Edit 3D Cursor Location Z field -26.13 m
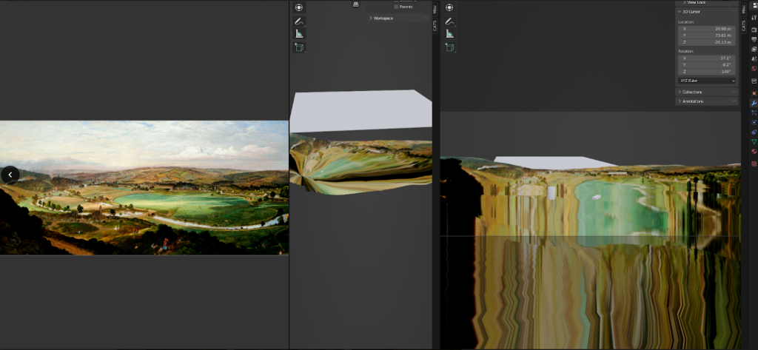Screen dimensions: 758x350 (x=707, y=42)
